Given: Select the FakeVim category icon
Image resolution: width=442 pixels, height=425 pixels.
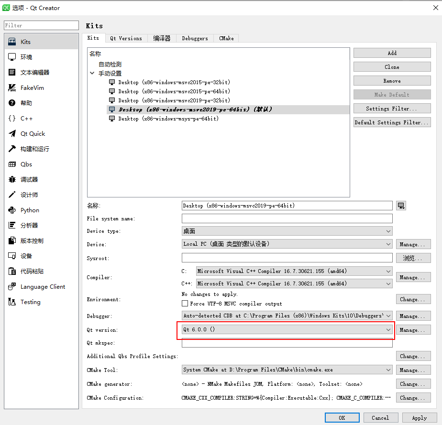Looking at the screenshot, I should 12,87.
